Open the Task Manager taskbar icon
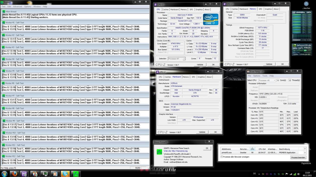The image size is (316, 177). click(45, 173)
